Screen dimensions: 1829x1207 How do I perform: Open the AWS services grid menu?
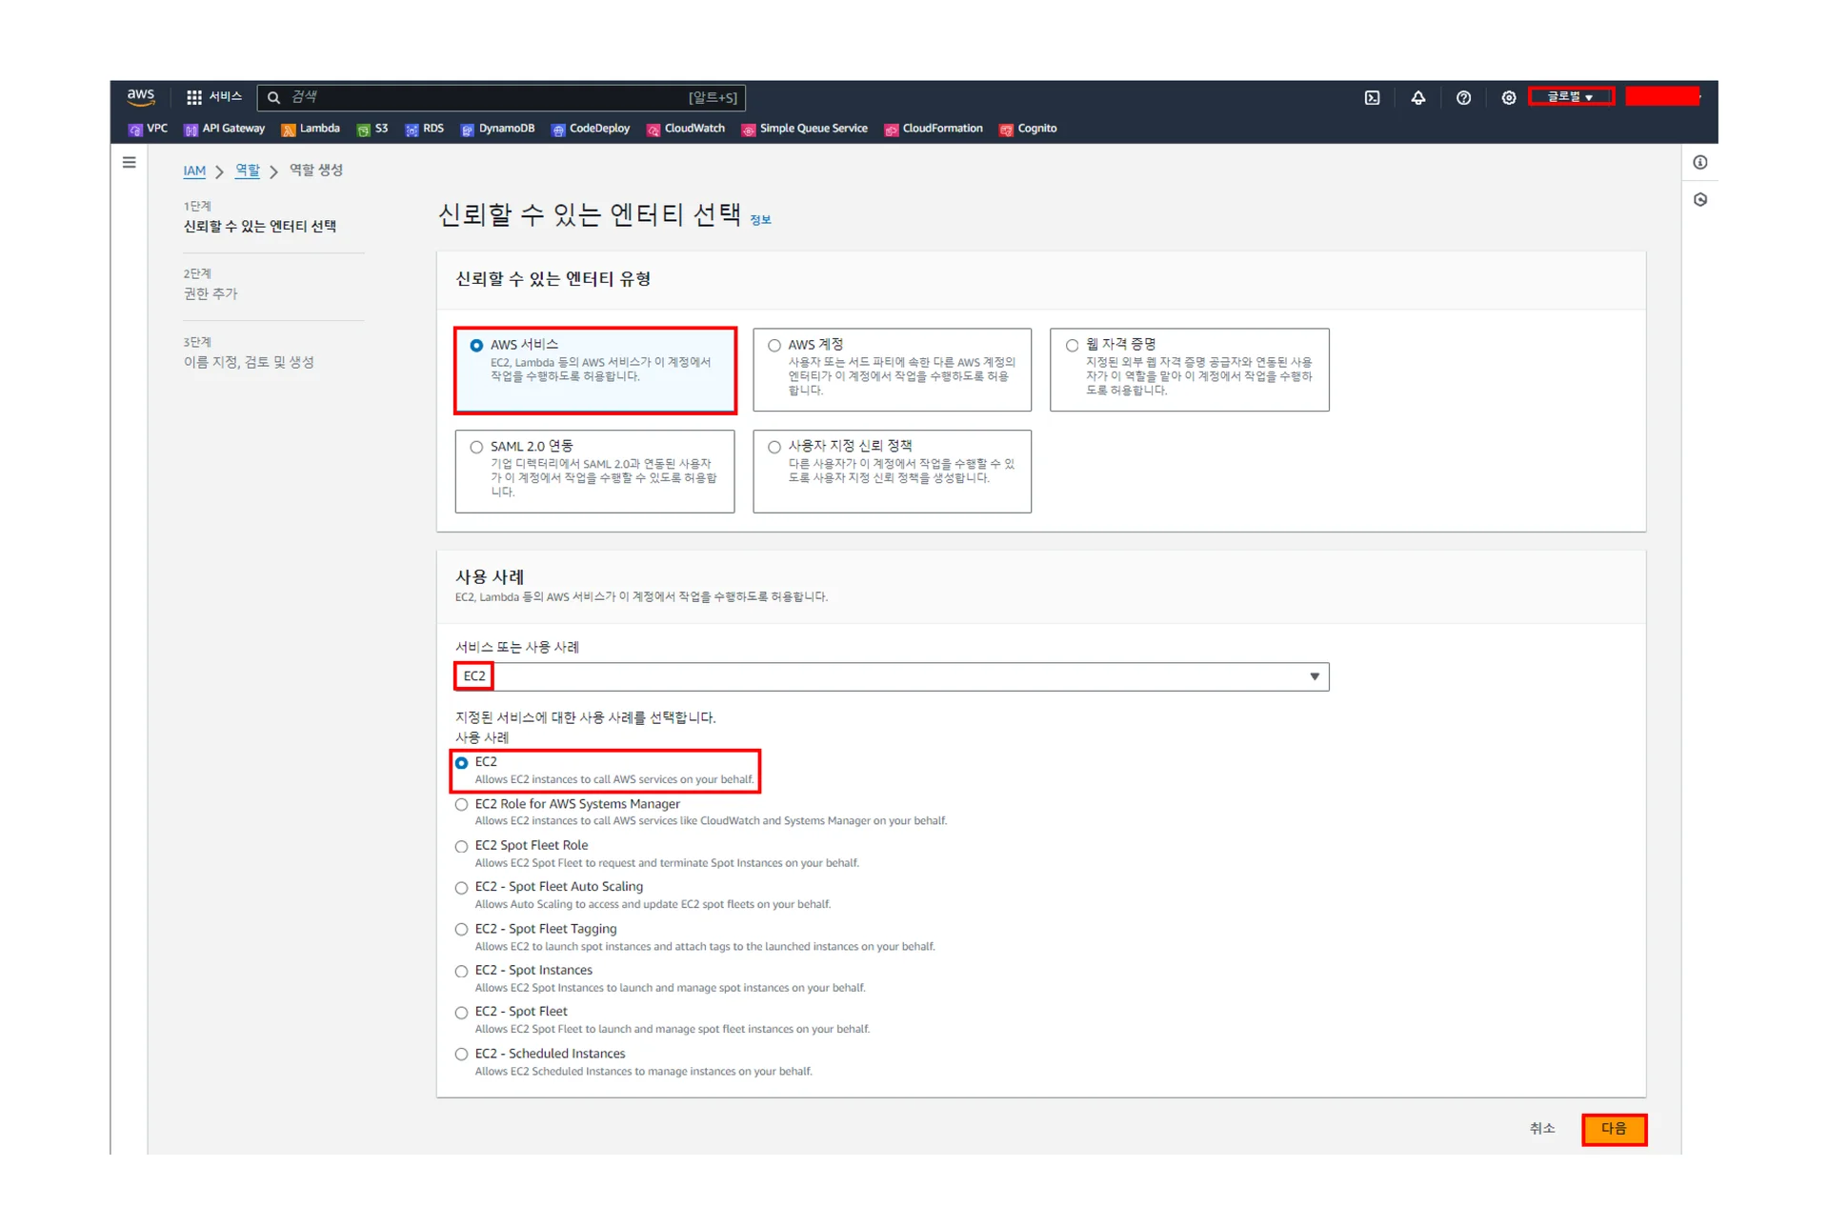(194, 97)
